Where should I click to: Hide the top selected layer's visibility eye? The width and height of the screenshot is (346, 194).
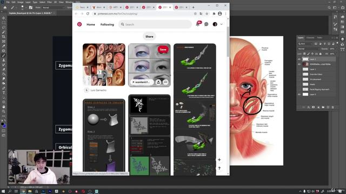[299, 59]
